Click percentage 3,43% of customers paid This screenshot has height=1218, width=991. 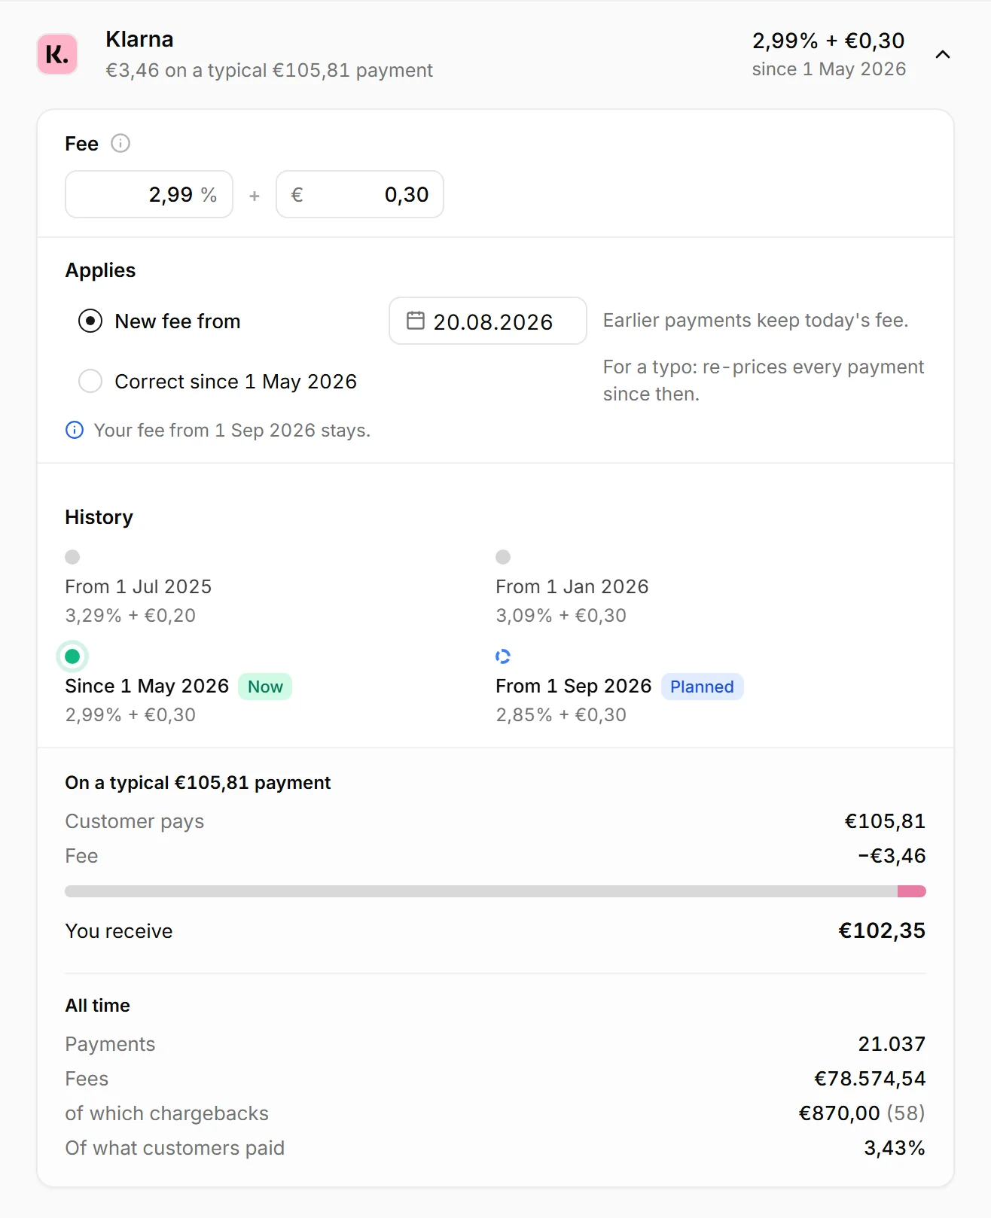895,1148
